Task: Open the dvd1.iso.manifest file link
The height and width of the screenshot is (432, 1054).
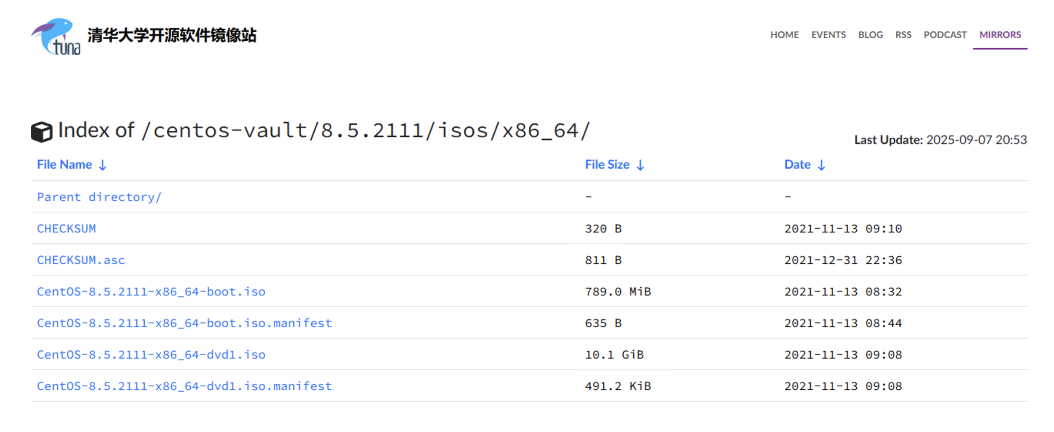Action: pos(184,386)
